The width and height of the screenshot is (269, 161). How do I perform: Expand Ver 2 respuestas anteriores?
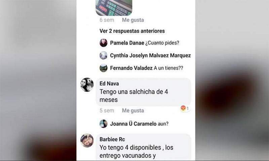point(132,31)
